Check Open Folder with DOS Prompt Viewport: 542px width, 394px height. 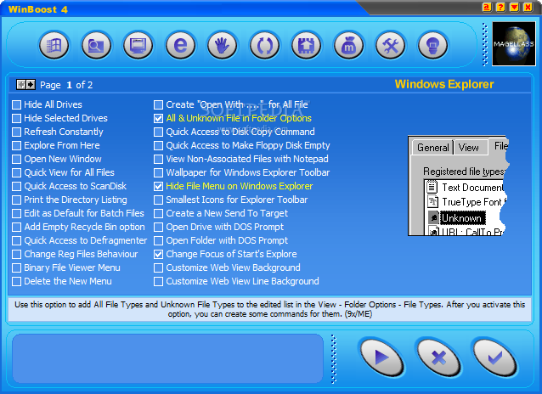[158, 241]
